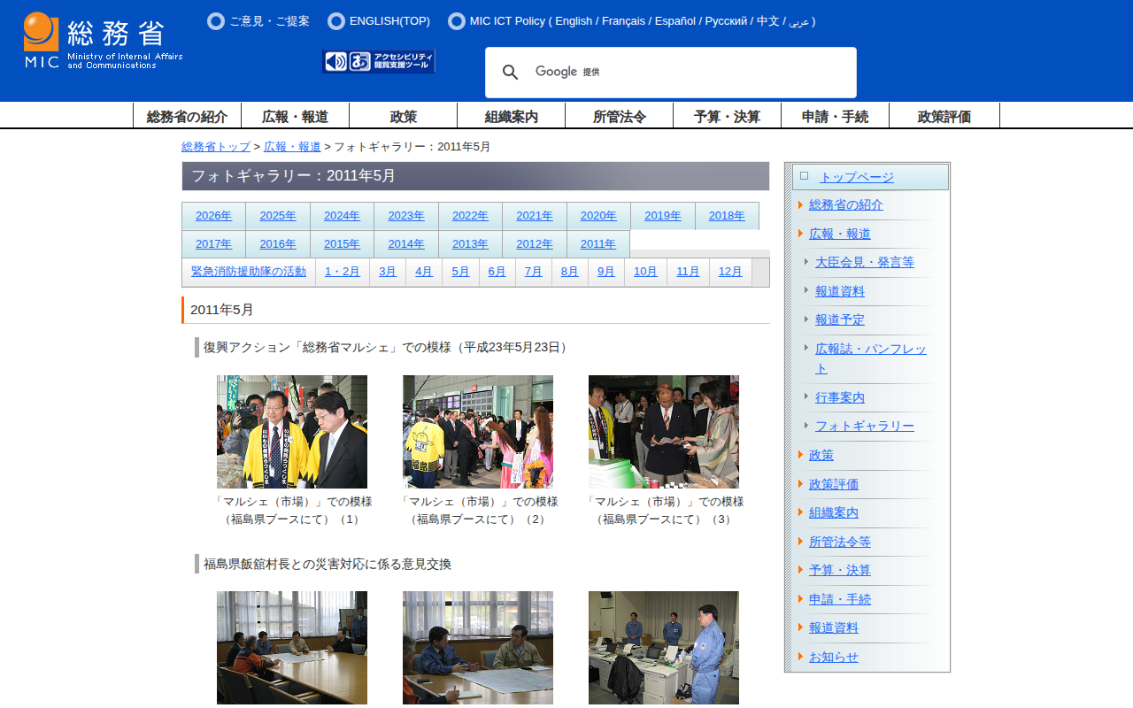Image resolution: width=1133 pixels, height=708 pixels.
Task: Open the accessibility support tool icon
Action: point(379,61)
